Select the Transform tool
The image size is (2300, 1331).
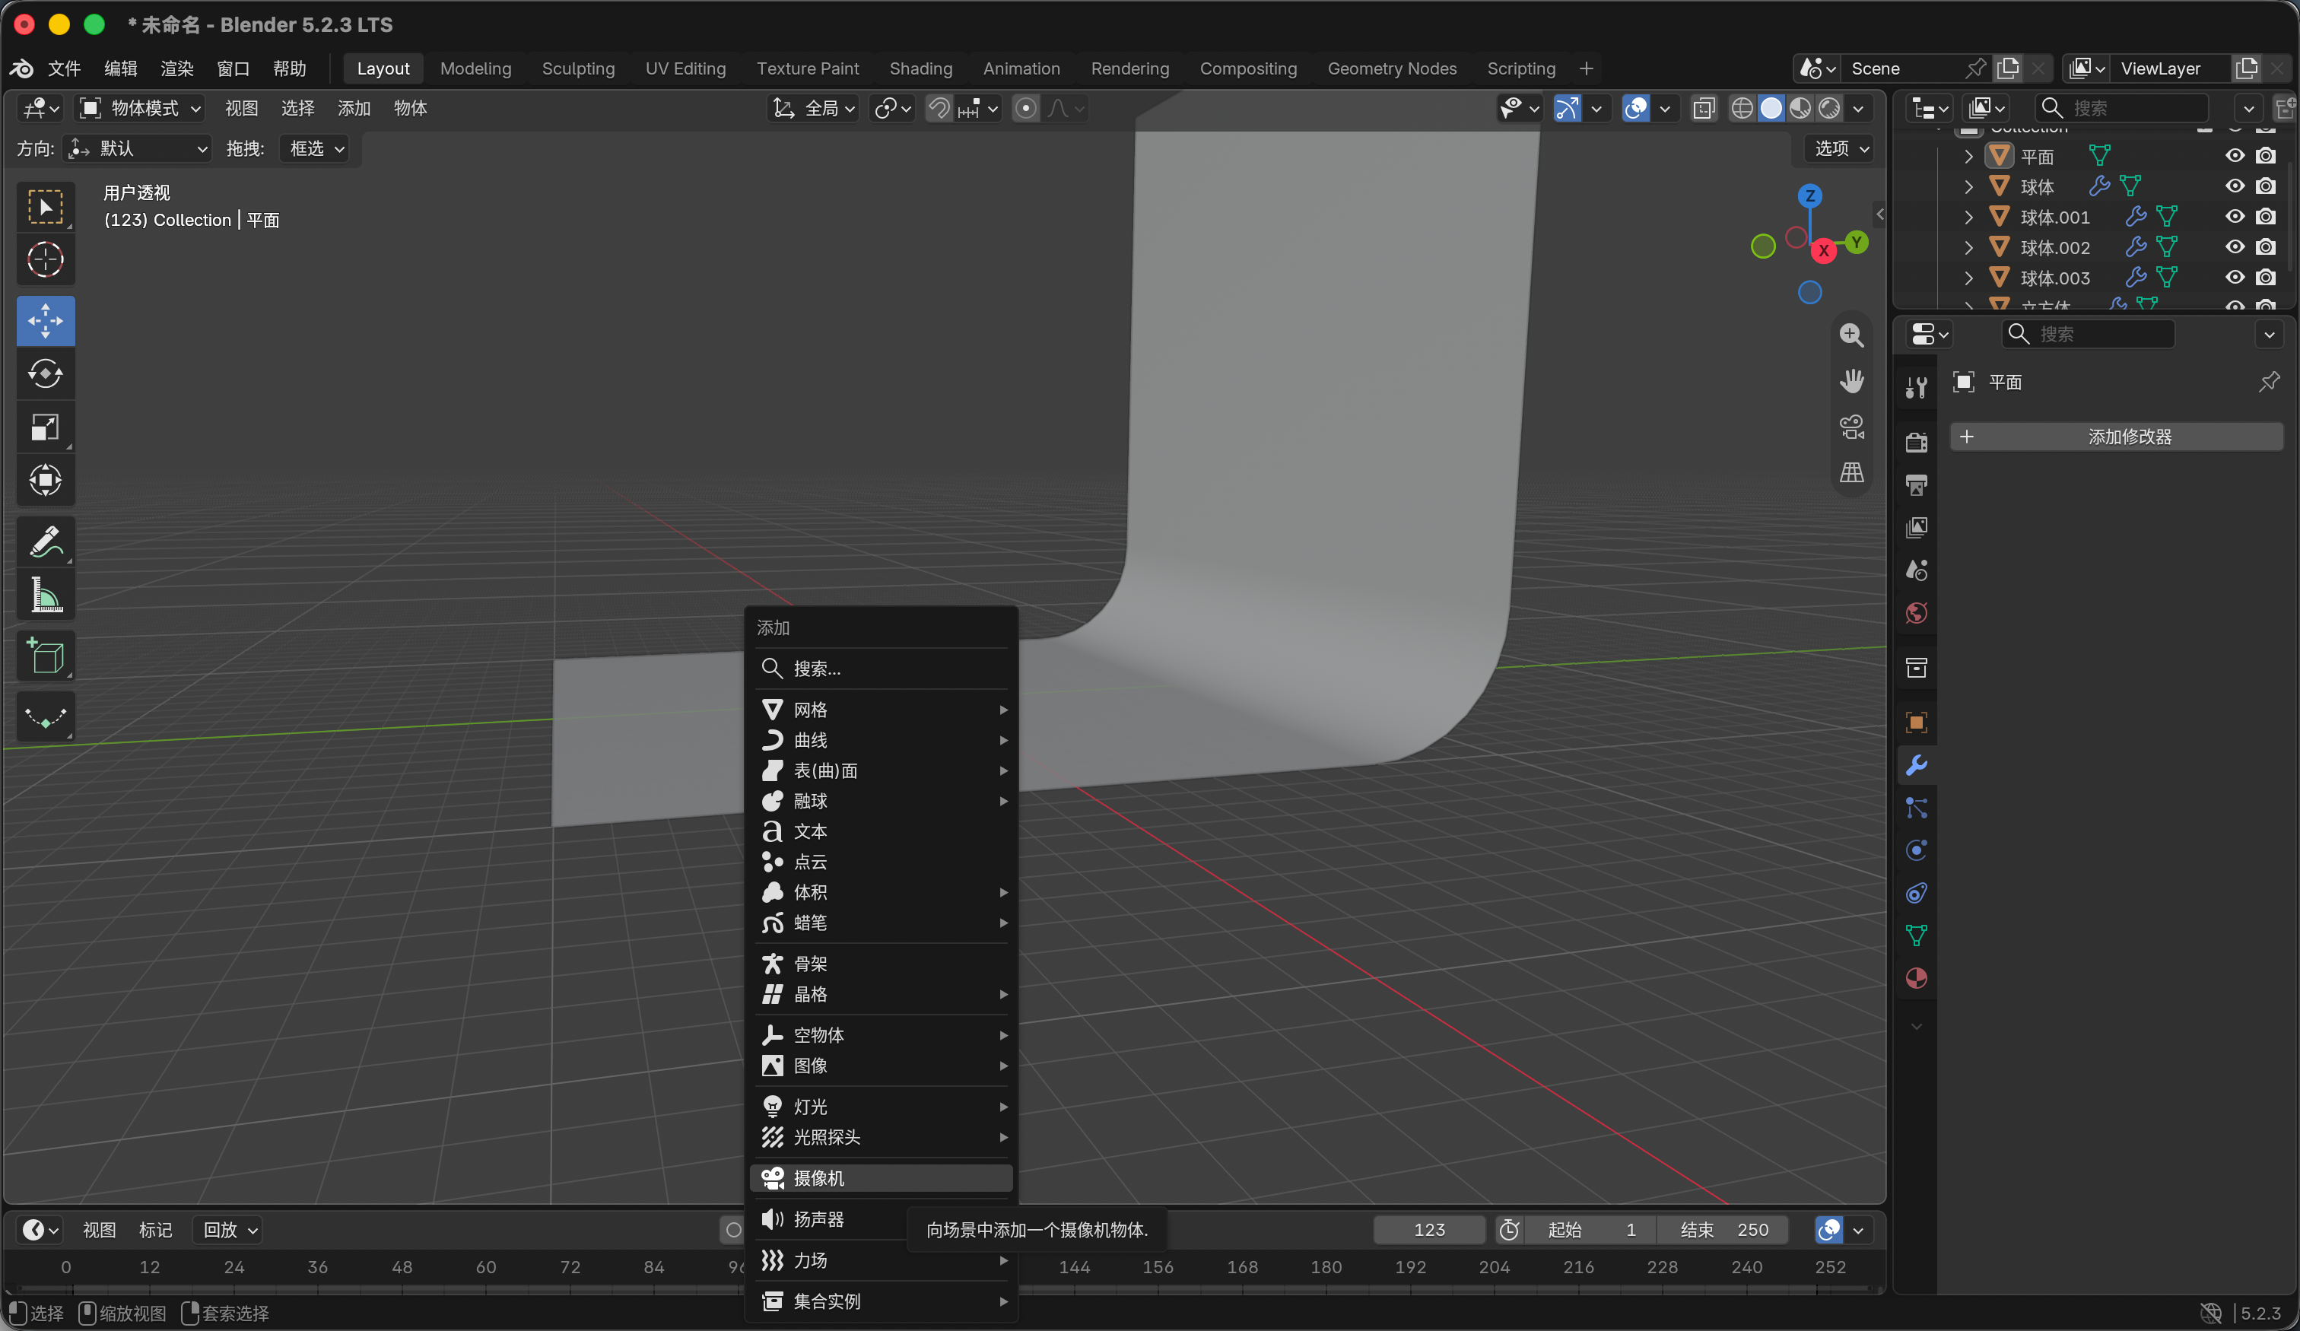point(46,479)
